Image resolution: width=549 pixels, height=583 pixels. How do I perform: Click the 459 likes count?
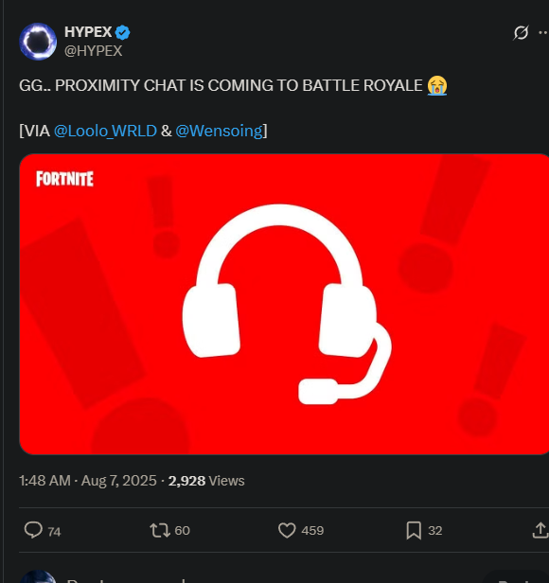[312, 531]
